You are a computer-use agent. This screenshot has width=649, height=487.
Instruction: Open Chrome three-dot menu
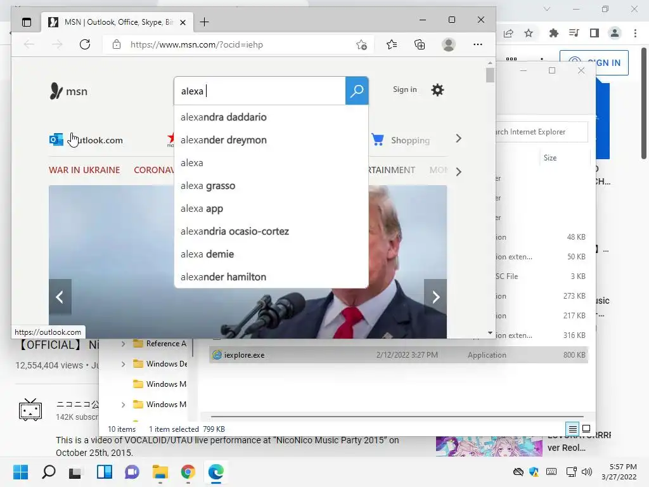(x=635, y=33)
